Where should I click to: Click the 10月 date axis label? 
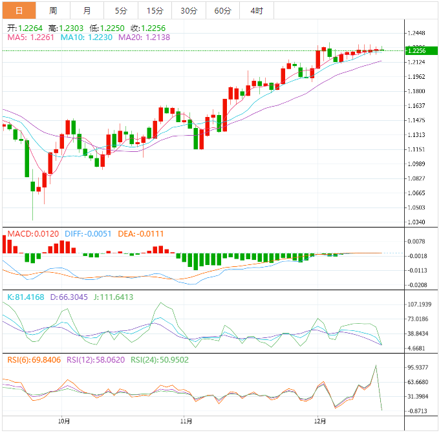pyautogui.click(x=64, y=421)
